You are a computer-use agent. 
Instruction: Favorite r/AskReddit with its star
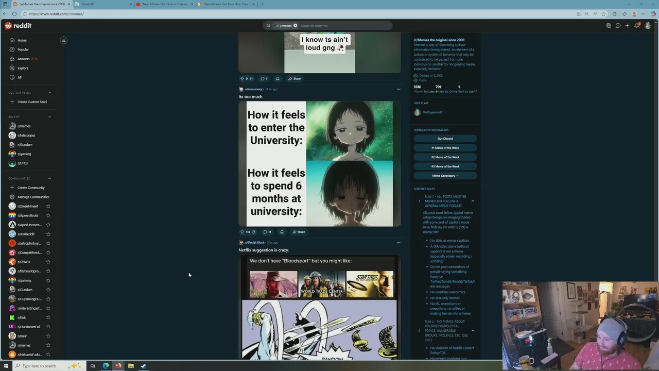point(48,234)
